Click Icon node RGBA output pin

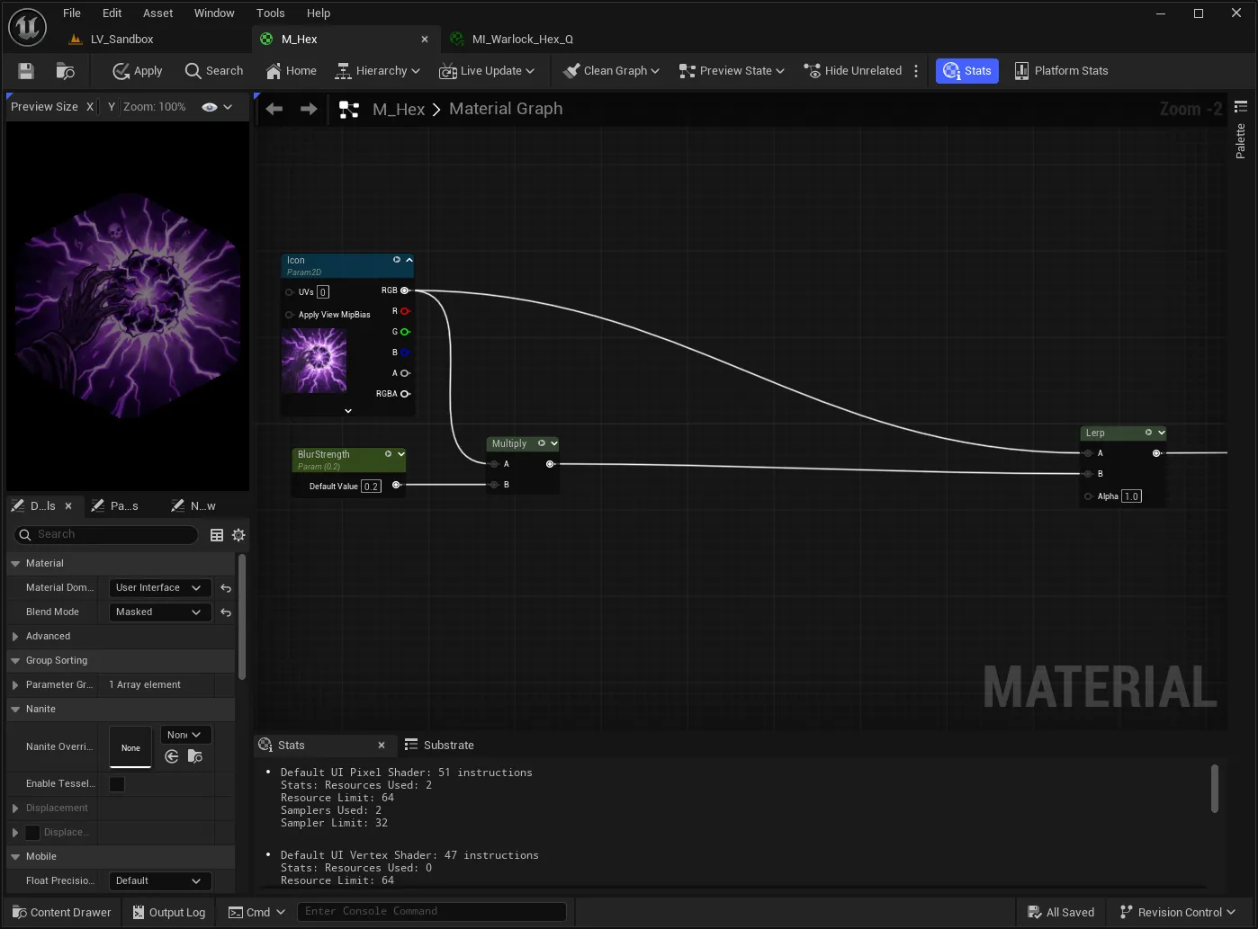[x=405, y=394]
